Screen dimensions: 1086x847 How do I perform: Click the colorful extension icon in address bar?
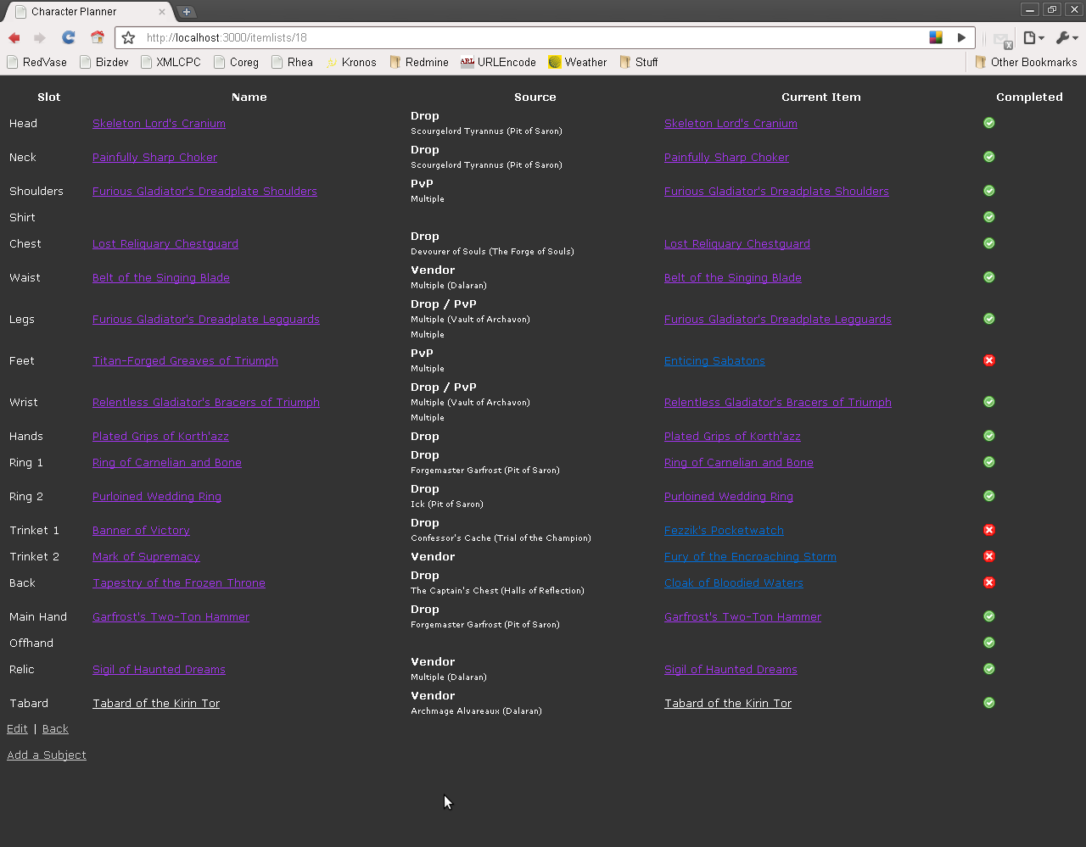[936, 38]
